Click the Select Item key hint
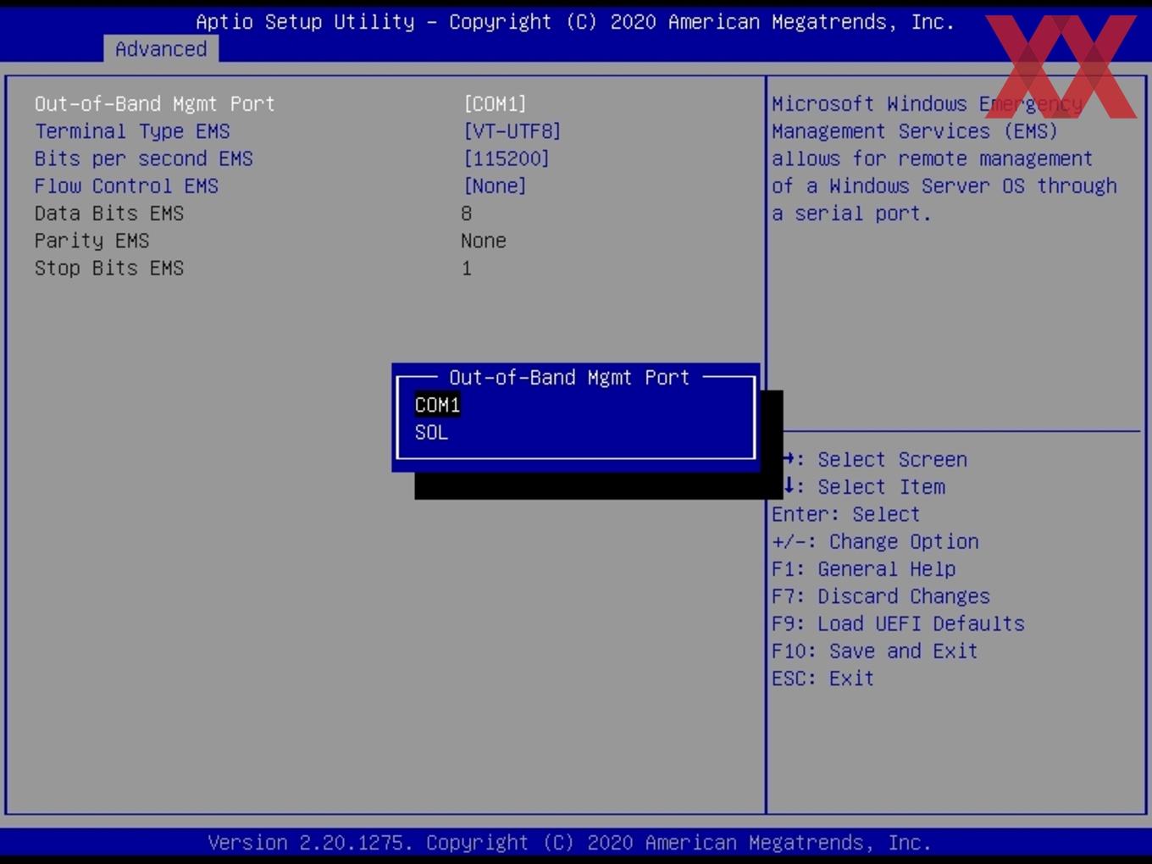 (x=864, y=487)
